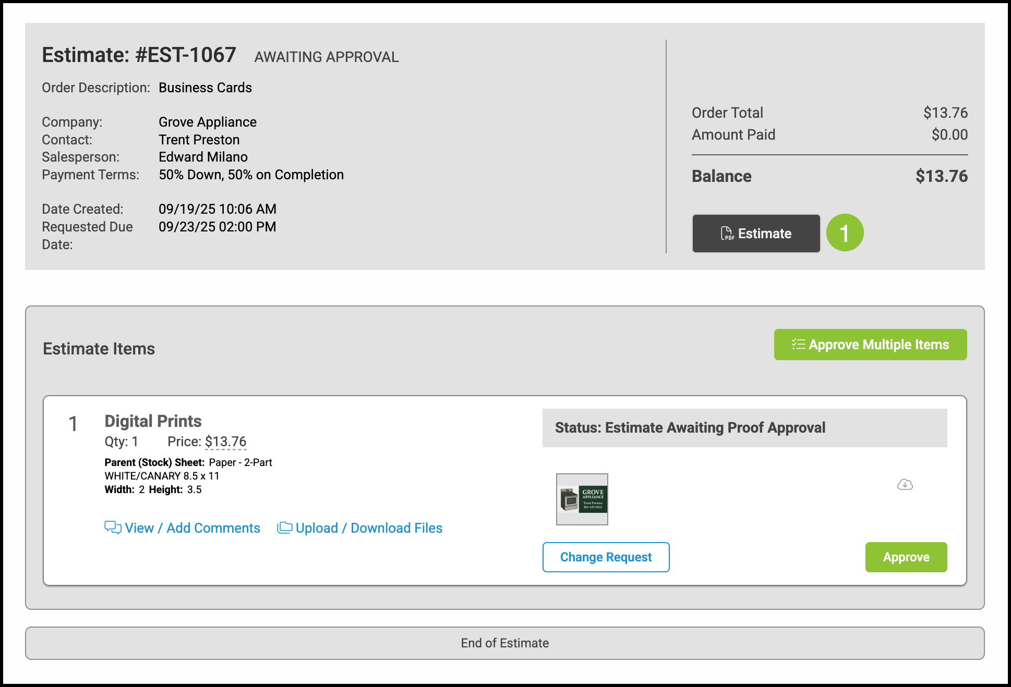Approve the Digital Prints item
This screenshot has height=687, width=1011.
tap(906, 557)
